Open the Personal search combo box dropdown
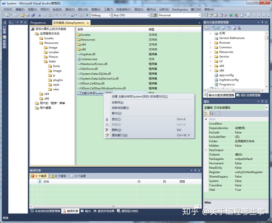This screenshot has height=223, width=272. pos(199,15)
